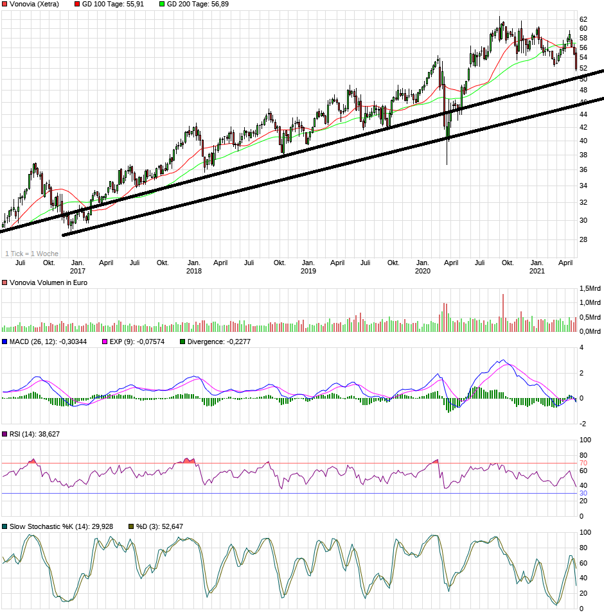Viewport: 604px width, 615px height.
Task: Click the '1 Tick = 1 Woche' note
Action: point(31,254)
